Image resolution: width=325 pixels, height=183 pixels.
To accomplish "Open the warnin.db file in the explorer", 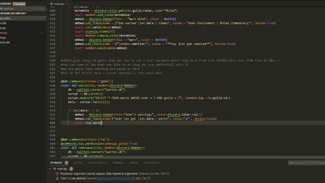I will coord(5,42).
